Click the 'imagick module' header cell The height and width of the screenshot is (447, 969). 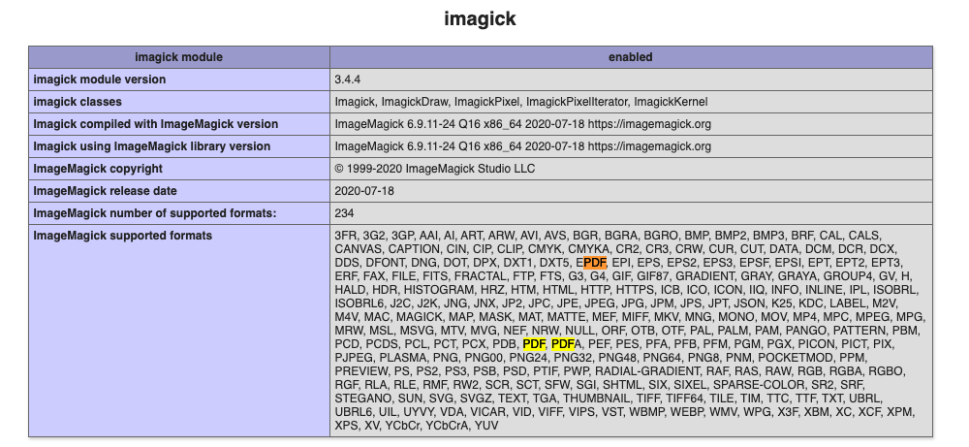pyautogui.click(x=178, y=57)
